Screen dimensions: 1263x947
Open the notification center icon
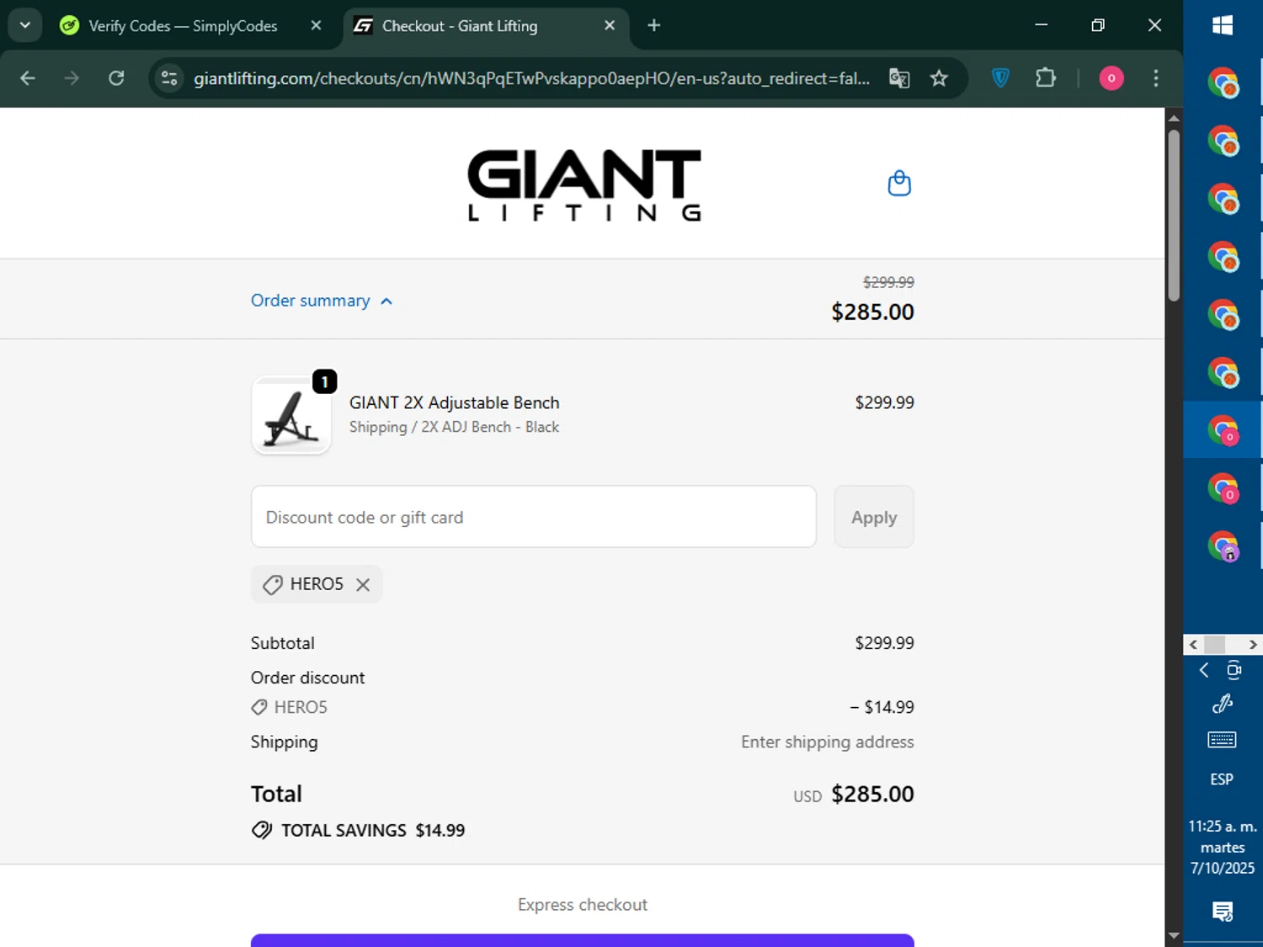pyautogui.click(x=1223, y=911)
